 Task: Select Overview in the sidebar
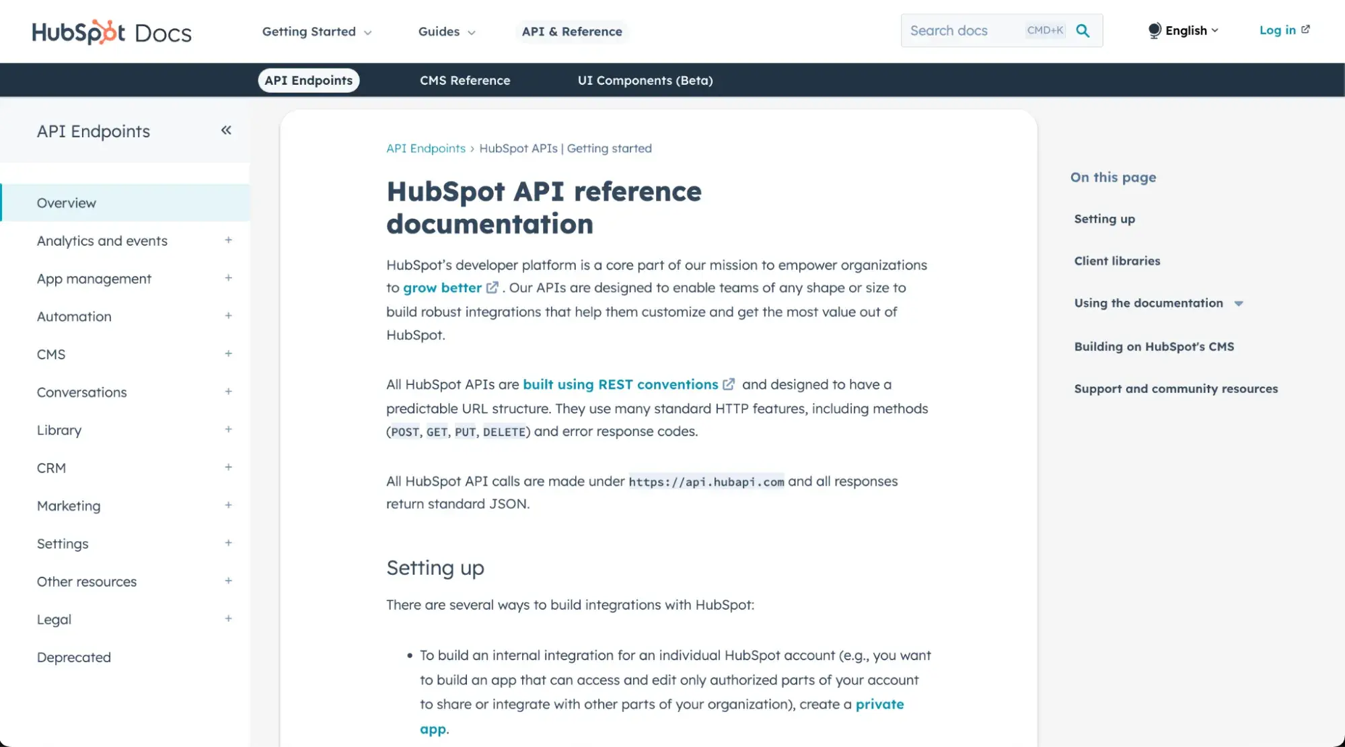point(125,203)
